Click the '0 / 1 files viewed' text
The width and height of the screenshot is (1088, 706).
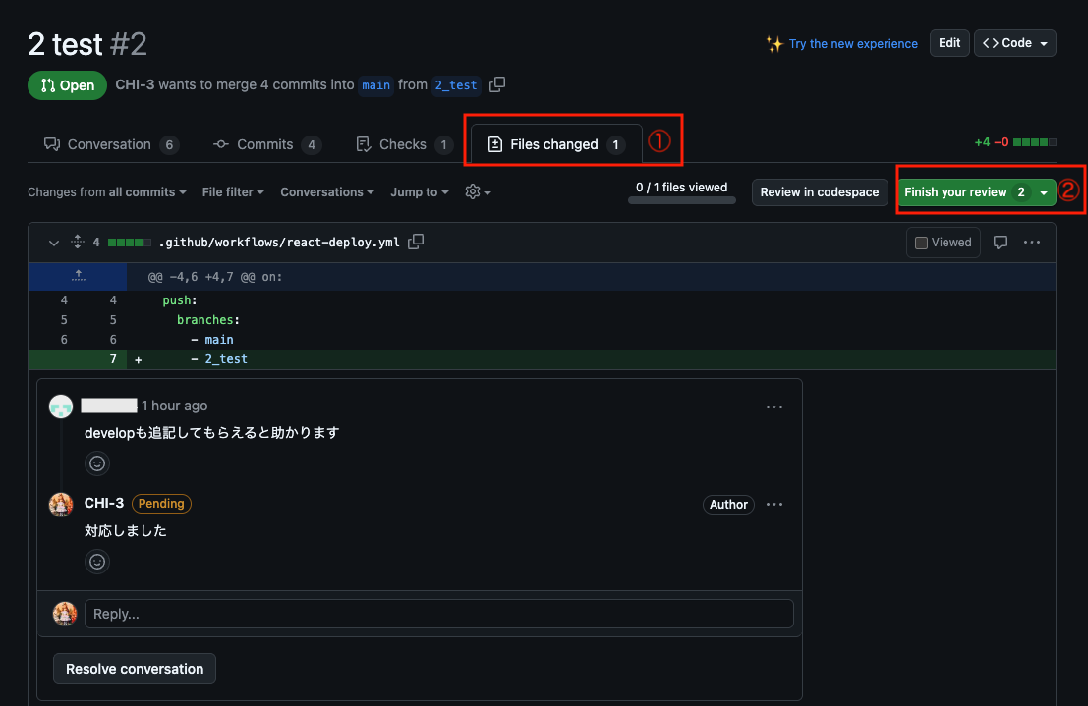coord(681,188)
